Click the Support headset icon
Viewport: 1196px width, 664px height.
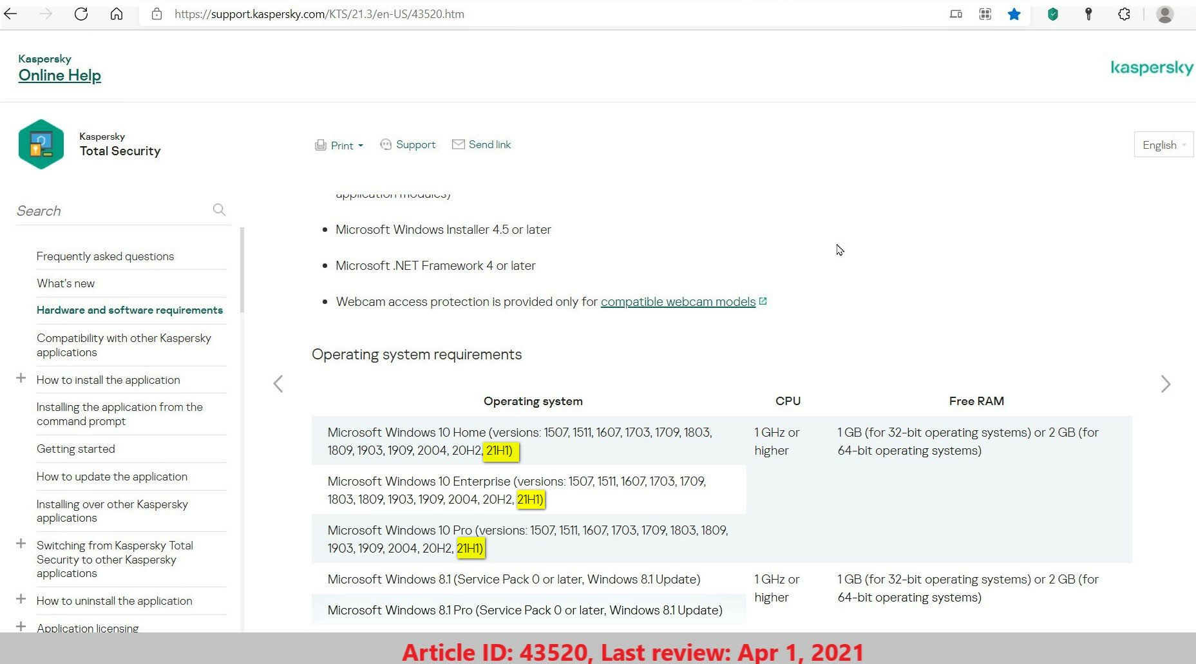386,145
